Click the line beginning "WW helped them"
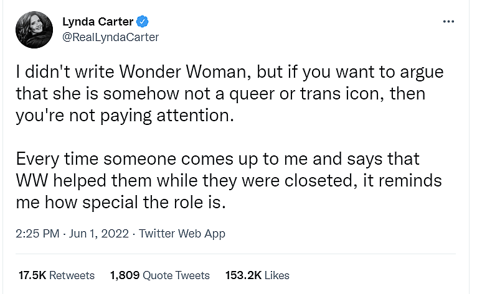Screen dimensions: 477x294 (x=229, y=180)
